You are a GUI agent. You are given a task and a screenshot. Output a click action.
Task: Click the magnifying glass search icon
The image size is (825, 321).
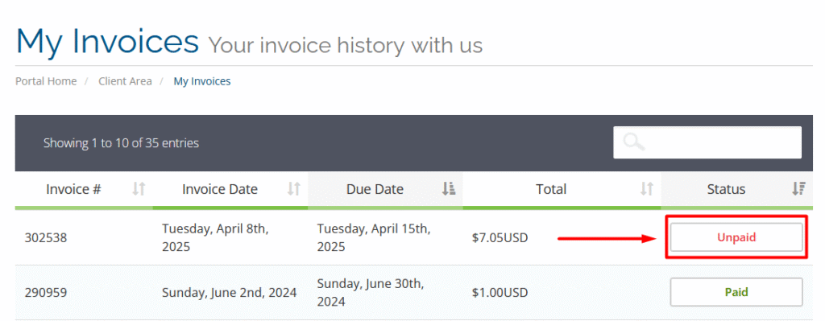(633, 142)
